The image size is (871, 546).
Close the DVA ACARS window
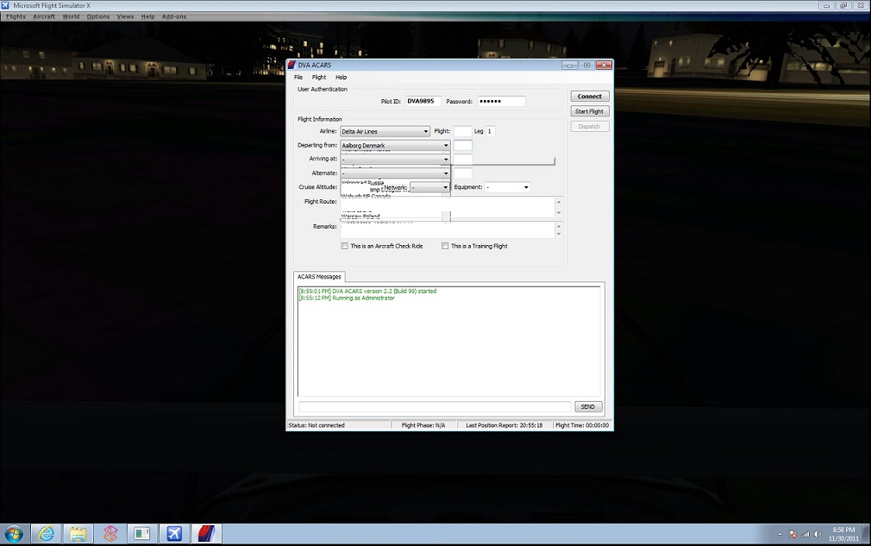click(x=604, y=65)
